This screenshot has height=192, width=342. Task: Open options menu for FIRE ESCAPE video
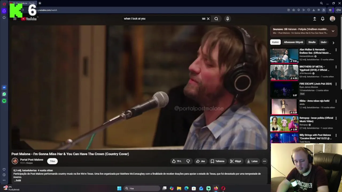pos(336,84)
